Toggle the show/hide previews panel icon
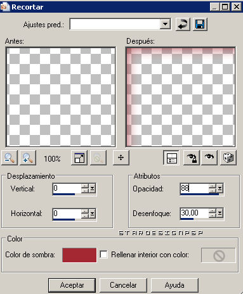Screen dimensions: 243x294 pos(171,158)
